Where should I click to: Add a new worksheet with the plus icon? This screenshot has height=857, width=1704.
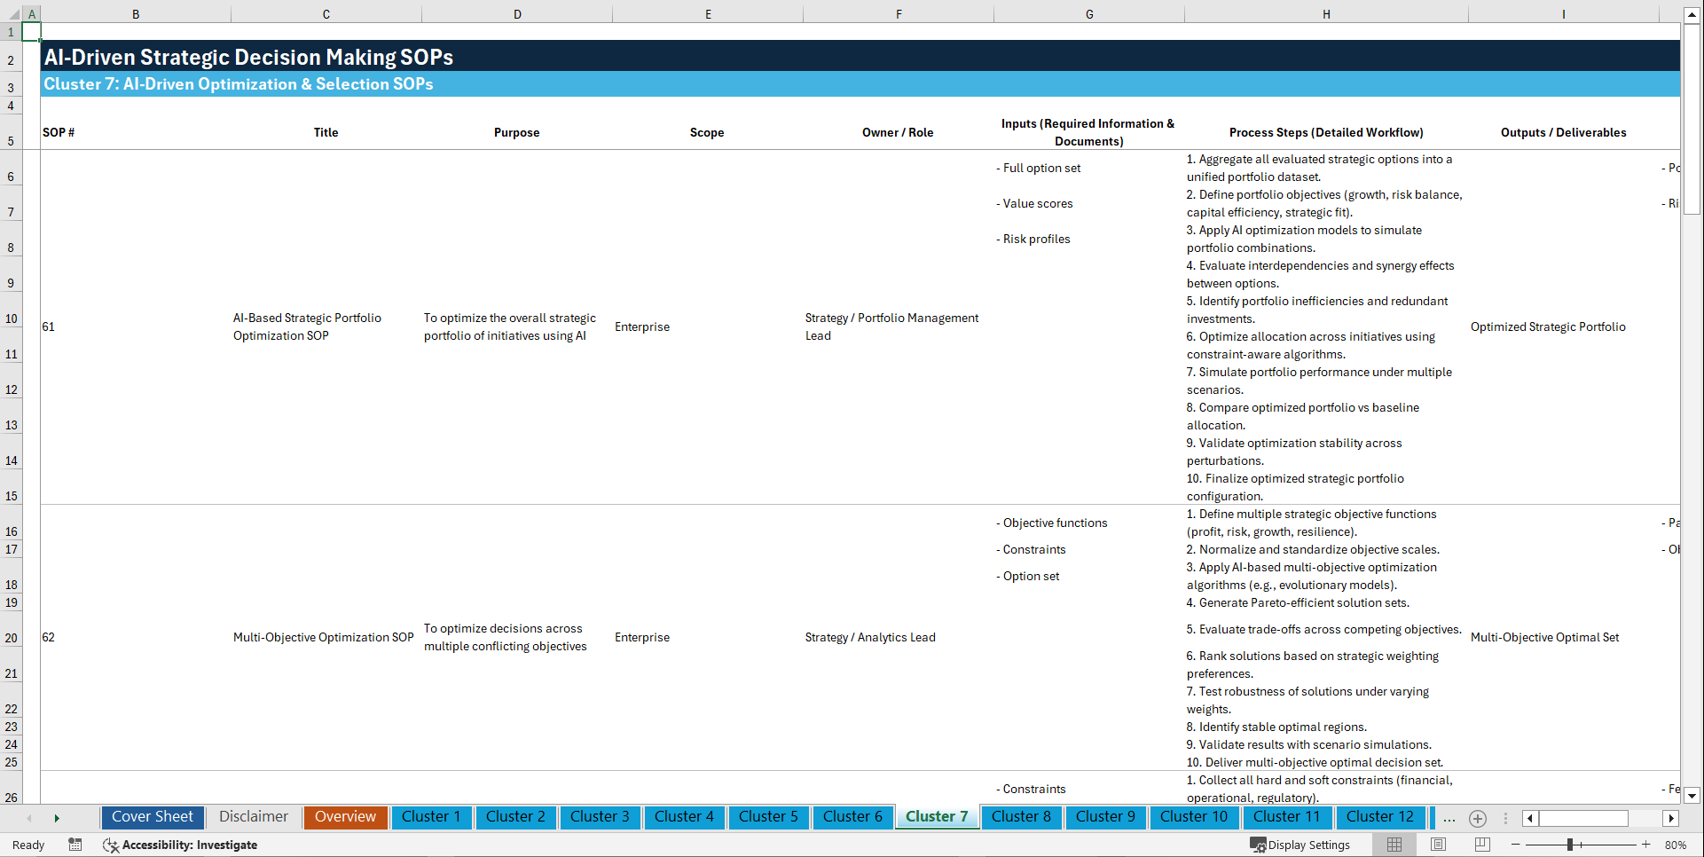click(1478, 819)
